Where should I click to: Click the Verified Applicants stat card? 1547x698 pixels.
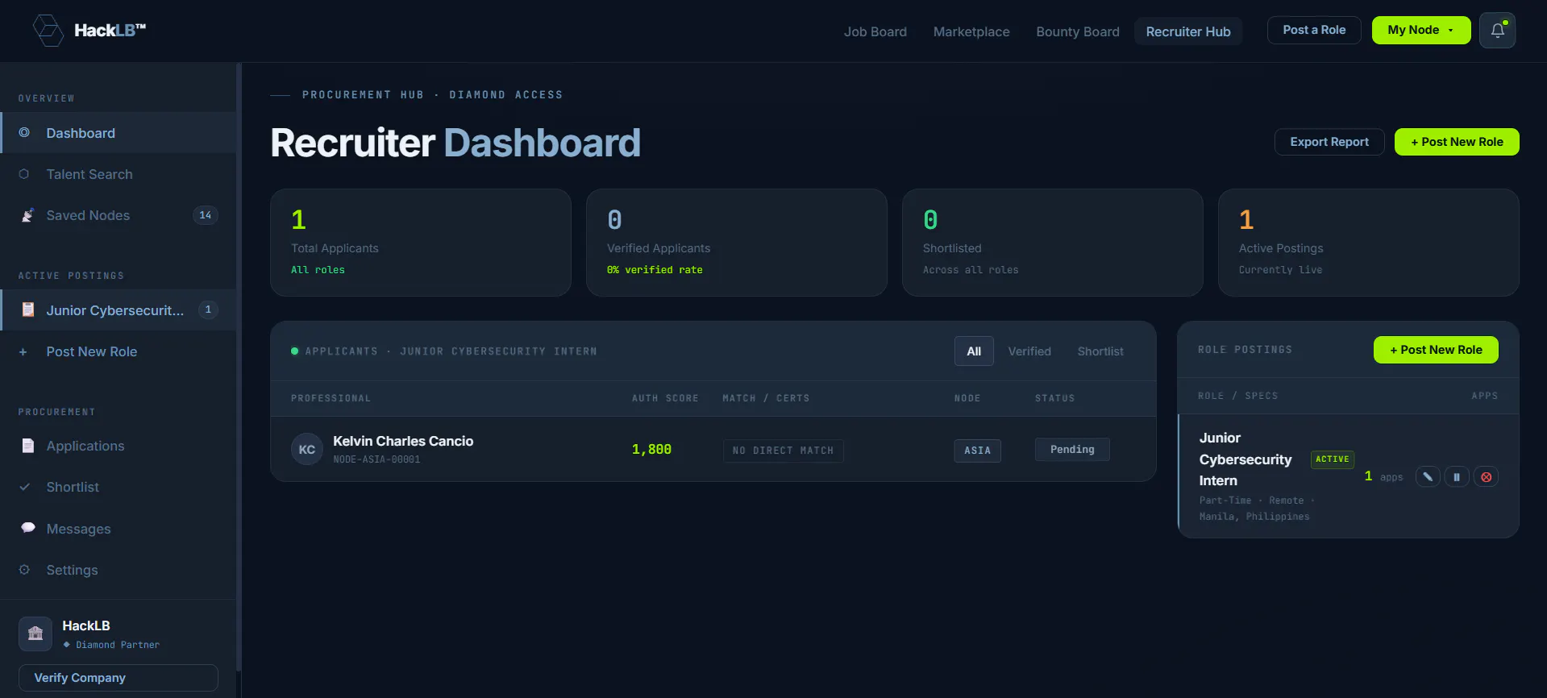click(737, 243)
